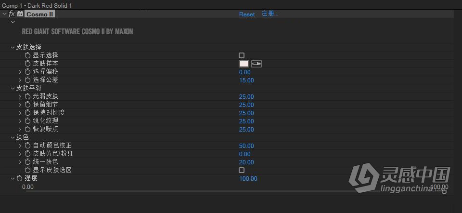
Task: Click the 保留细节 value 25.00
Action: click(246, 105)
